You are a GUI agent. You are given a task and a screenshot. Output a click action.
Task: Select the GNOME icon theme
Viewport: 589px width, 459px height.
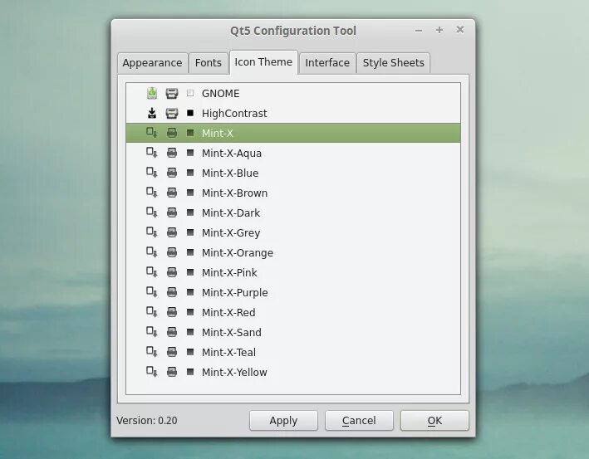(293, 93)
